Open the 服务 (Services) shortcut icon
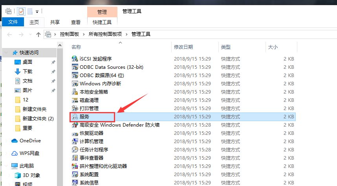Viewport: 337px width, 186px height. coord(75,117)
